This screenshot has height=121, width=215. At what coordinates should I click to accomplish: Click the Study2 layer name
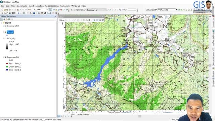(x=10, y=32)
